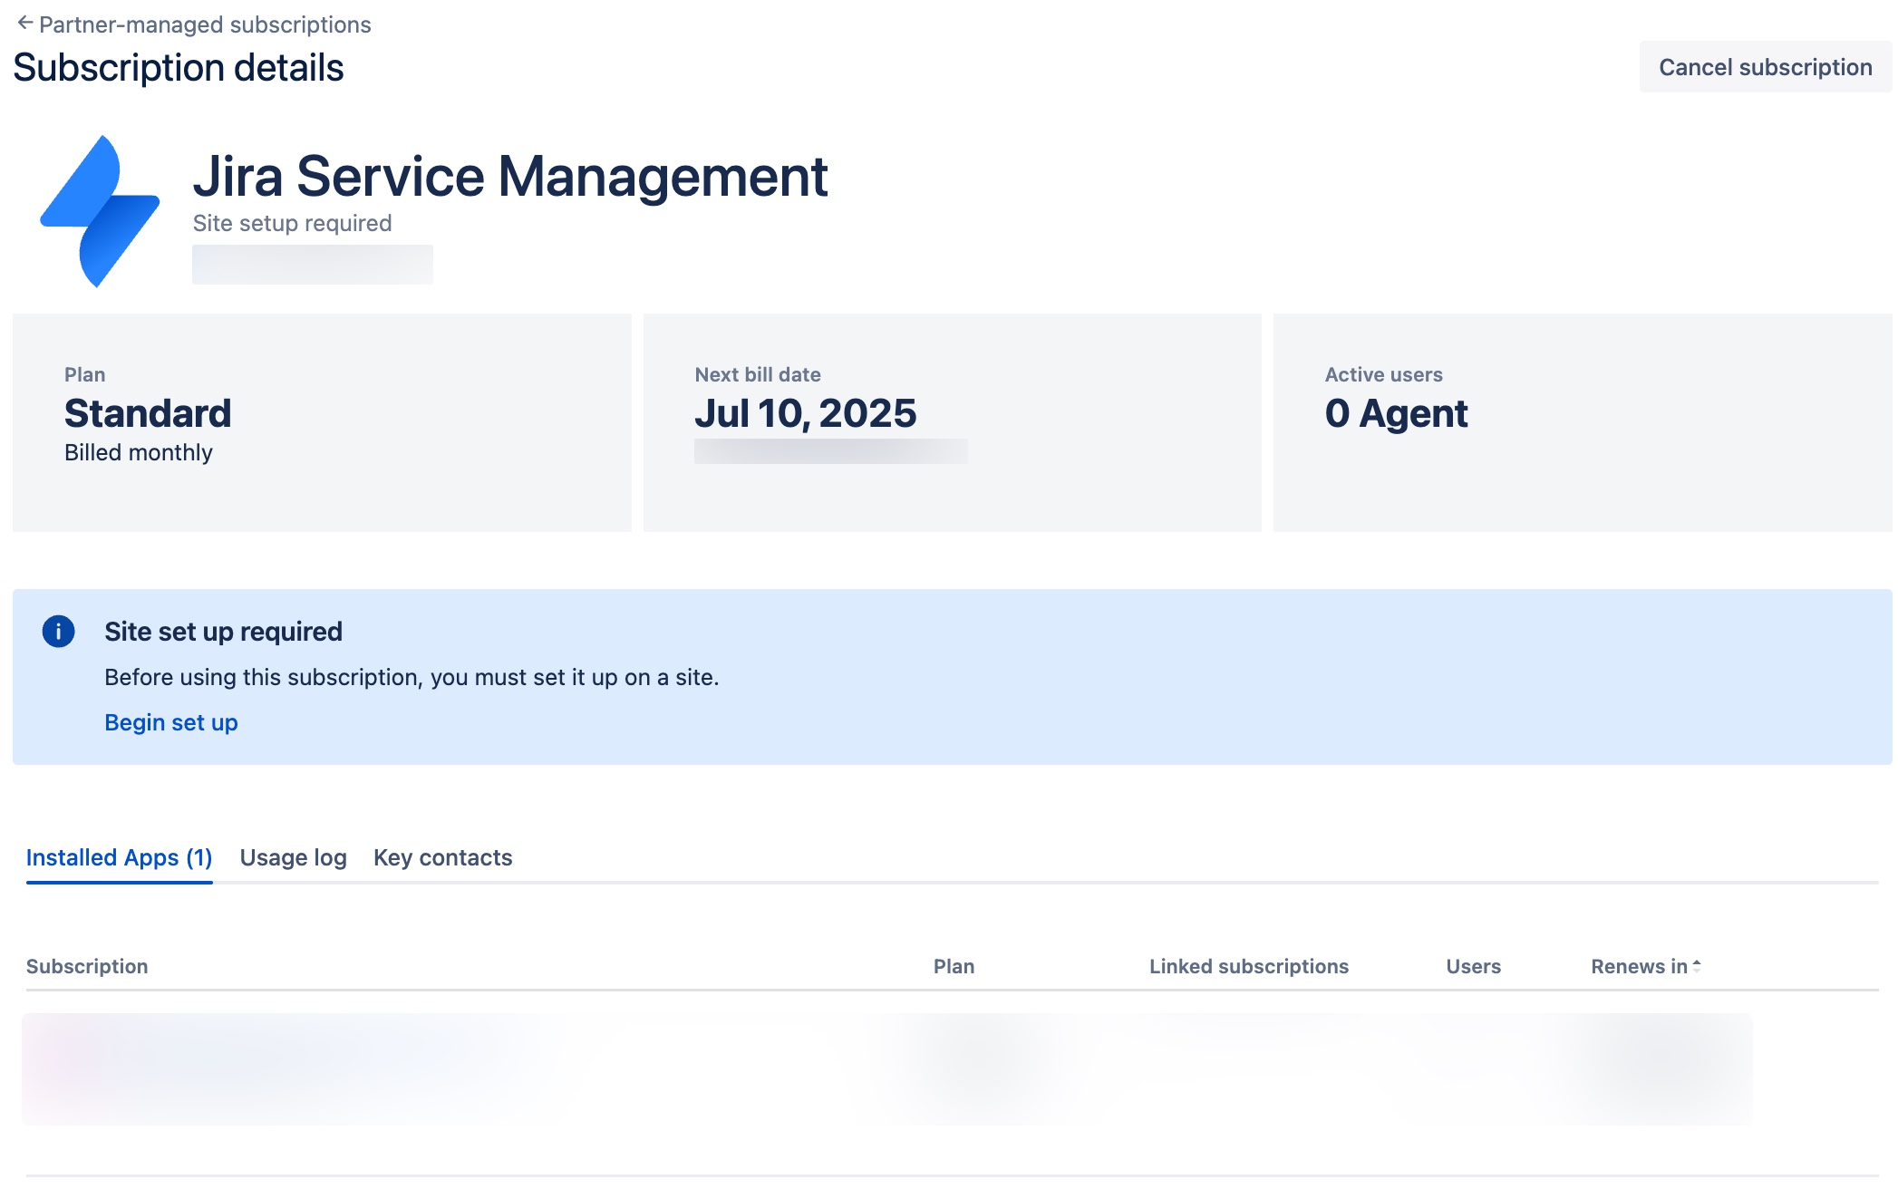This screenshot has height=1189, width=1898.
Task: Click the Jira Service Management heading
Action: pyautogui.click(x=510, y=176)
